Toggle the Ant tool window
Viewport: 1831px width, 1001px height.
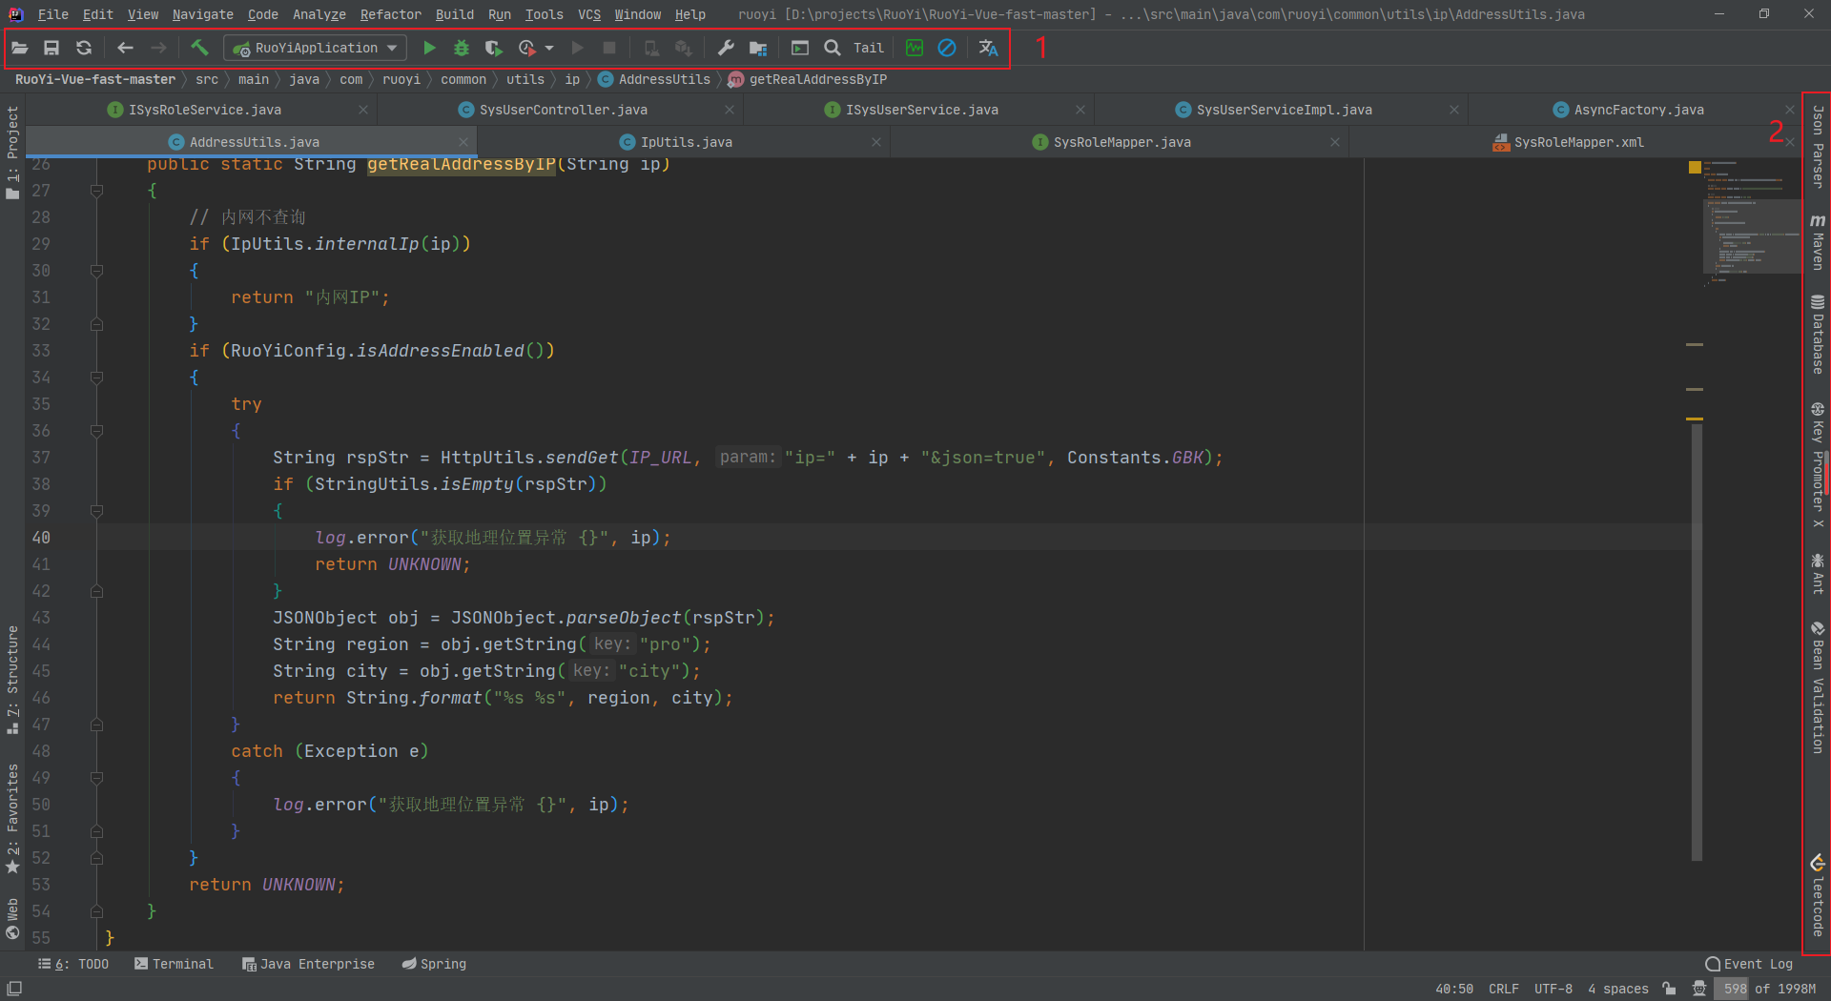pyautogui.click(x=1818, y=574)
